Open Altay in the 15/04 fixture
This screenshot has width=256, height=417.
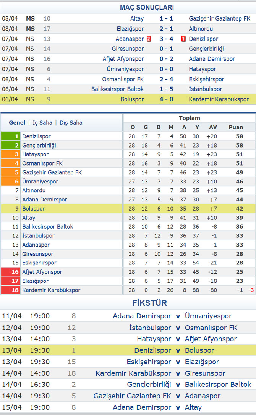(193, 407)
